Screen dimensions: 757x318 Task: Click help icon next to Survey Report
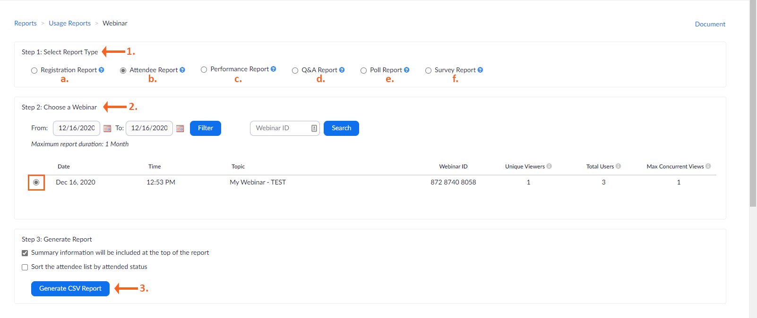click(481, 70)
